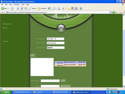Open the ABOUT ME navigation link

pos(39,17)
